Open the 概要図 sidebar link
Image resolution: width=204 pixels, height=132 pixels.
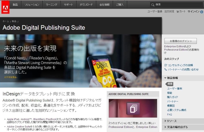(171, 106)
